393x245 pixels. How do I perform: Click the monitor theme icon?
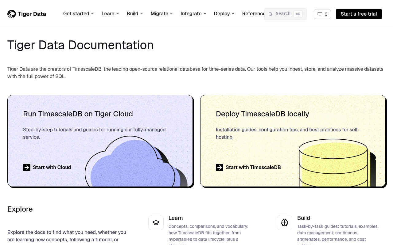(x=320, y=14)
